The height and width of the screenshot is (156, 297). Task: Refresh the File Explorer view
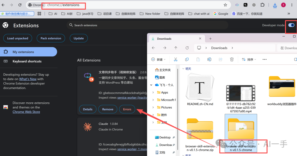[187, 48]
